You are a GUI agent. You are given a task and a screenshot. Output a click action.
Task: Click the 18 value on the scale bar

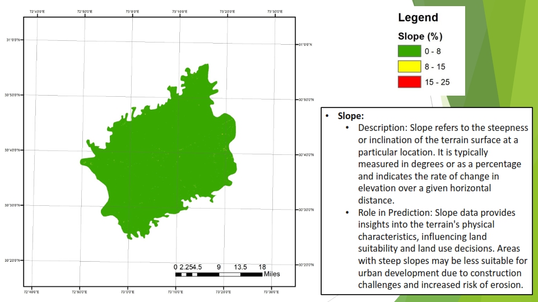pos(262,267)
